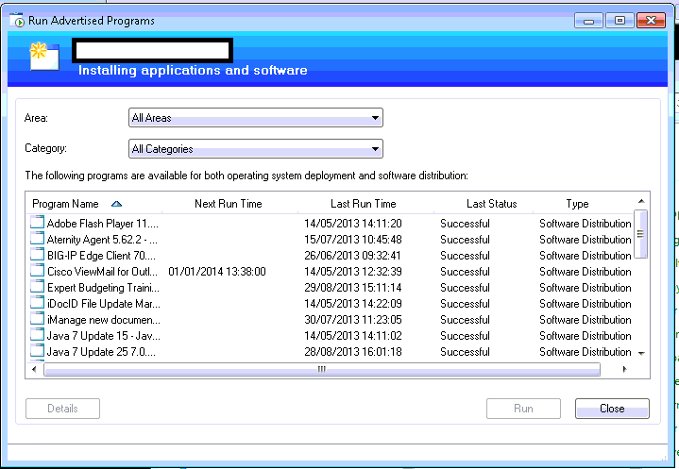679x469 pixels.
Task: Click the Program Name sort arrow
Action: (116, 204)
